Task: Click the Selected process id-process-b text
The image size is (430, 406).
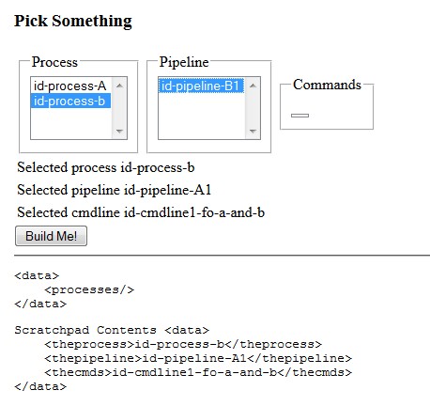Action: [x=106, y=167]
